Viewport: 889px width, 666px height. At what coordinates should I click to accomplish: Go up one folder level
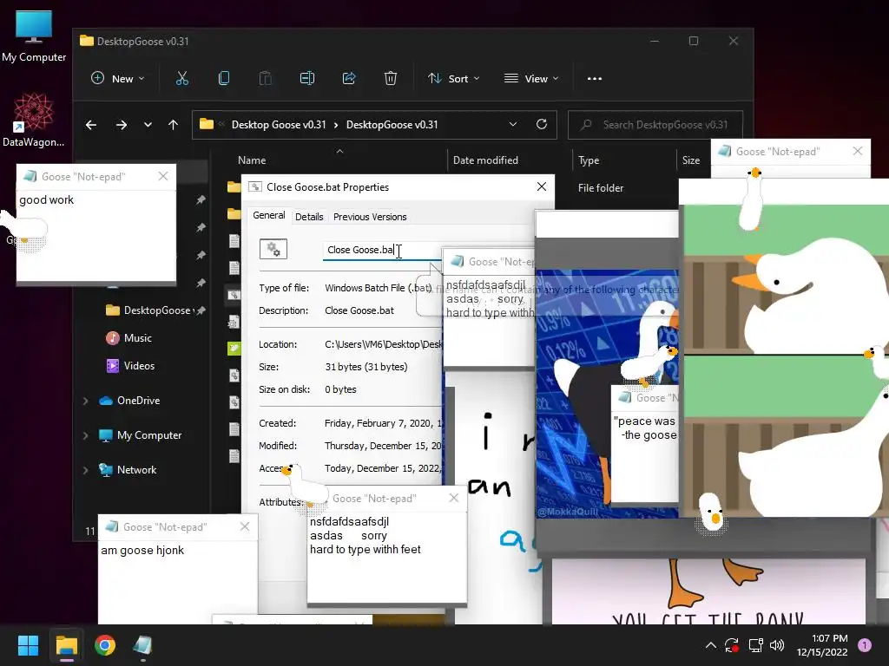pos(173,125)
